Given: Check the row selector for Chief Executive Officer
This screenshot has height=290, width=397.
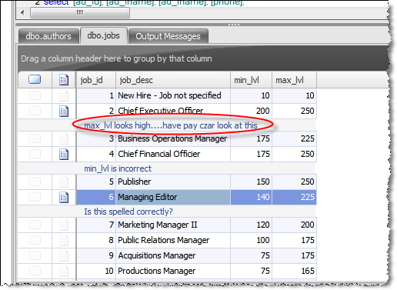Looking at the screenshot, I should (35, 111).
